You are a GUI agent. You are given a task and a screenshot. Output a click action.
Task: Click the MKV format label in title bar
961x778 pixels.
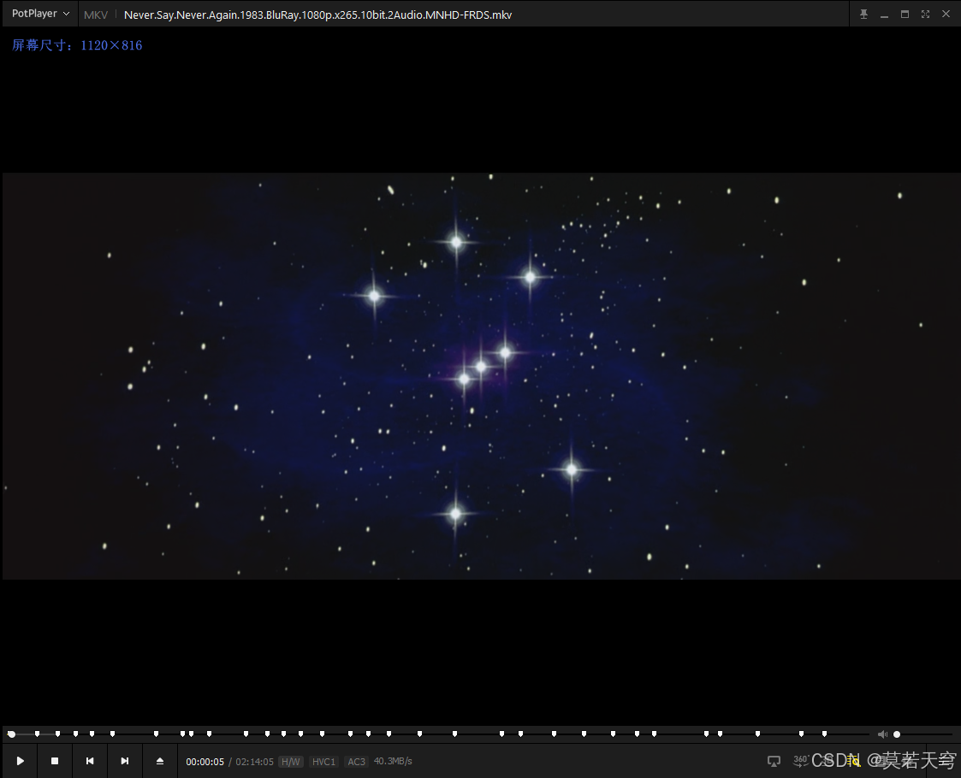point(96,15)
